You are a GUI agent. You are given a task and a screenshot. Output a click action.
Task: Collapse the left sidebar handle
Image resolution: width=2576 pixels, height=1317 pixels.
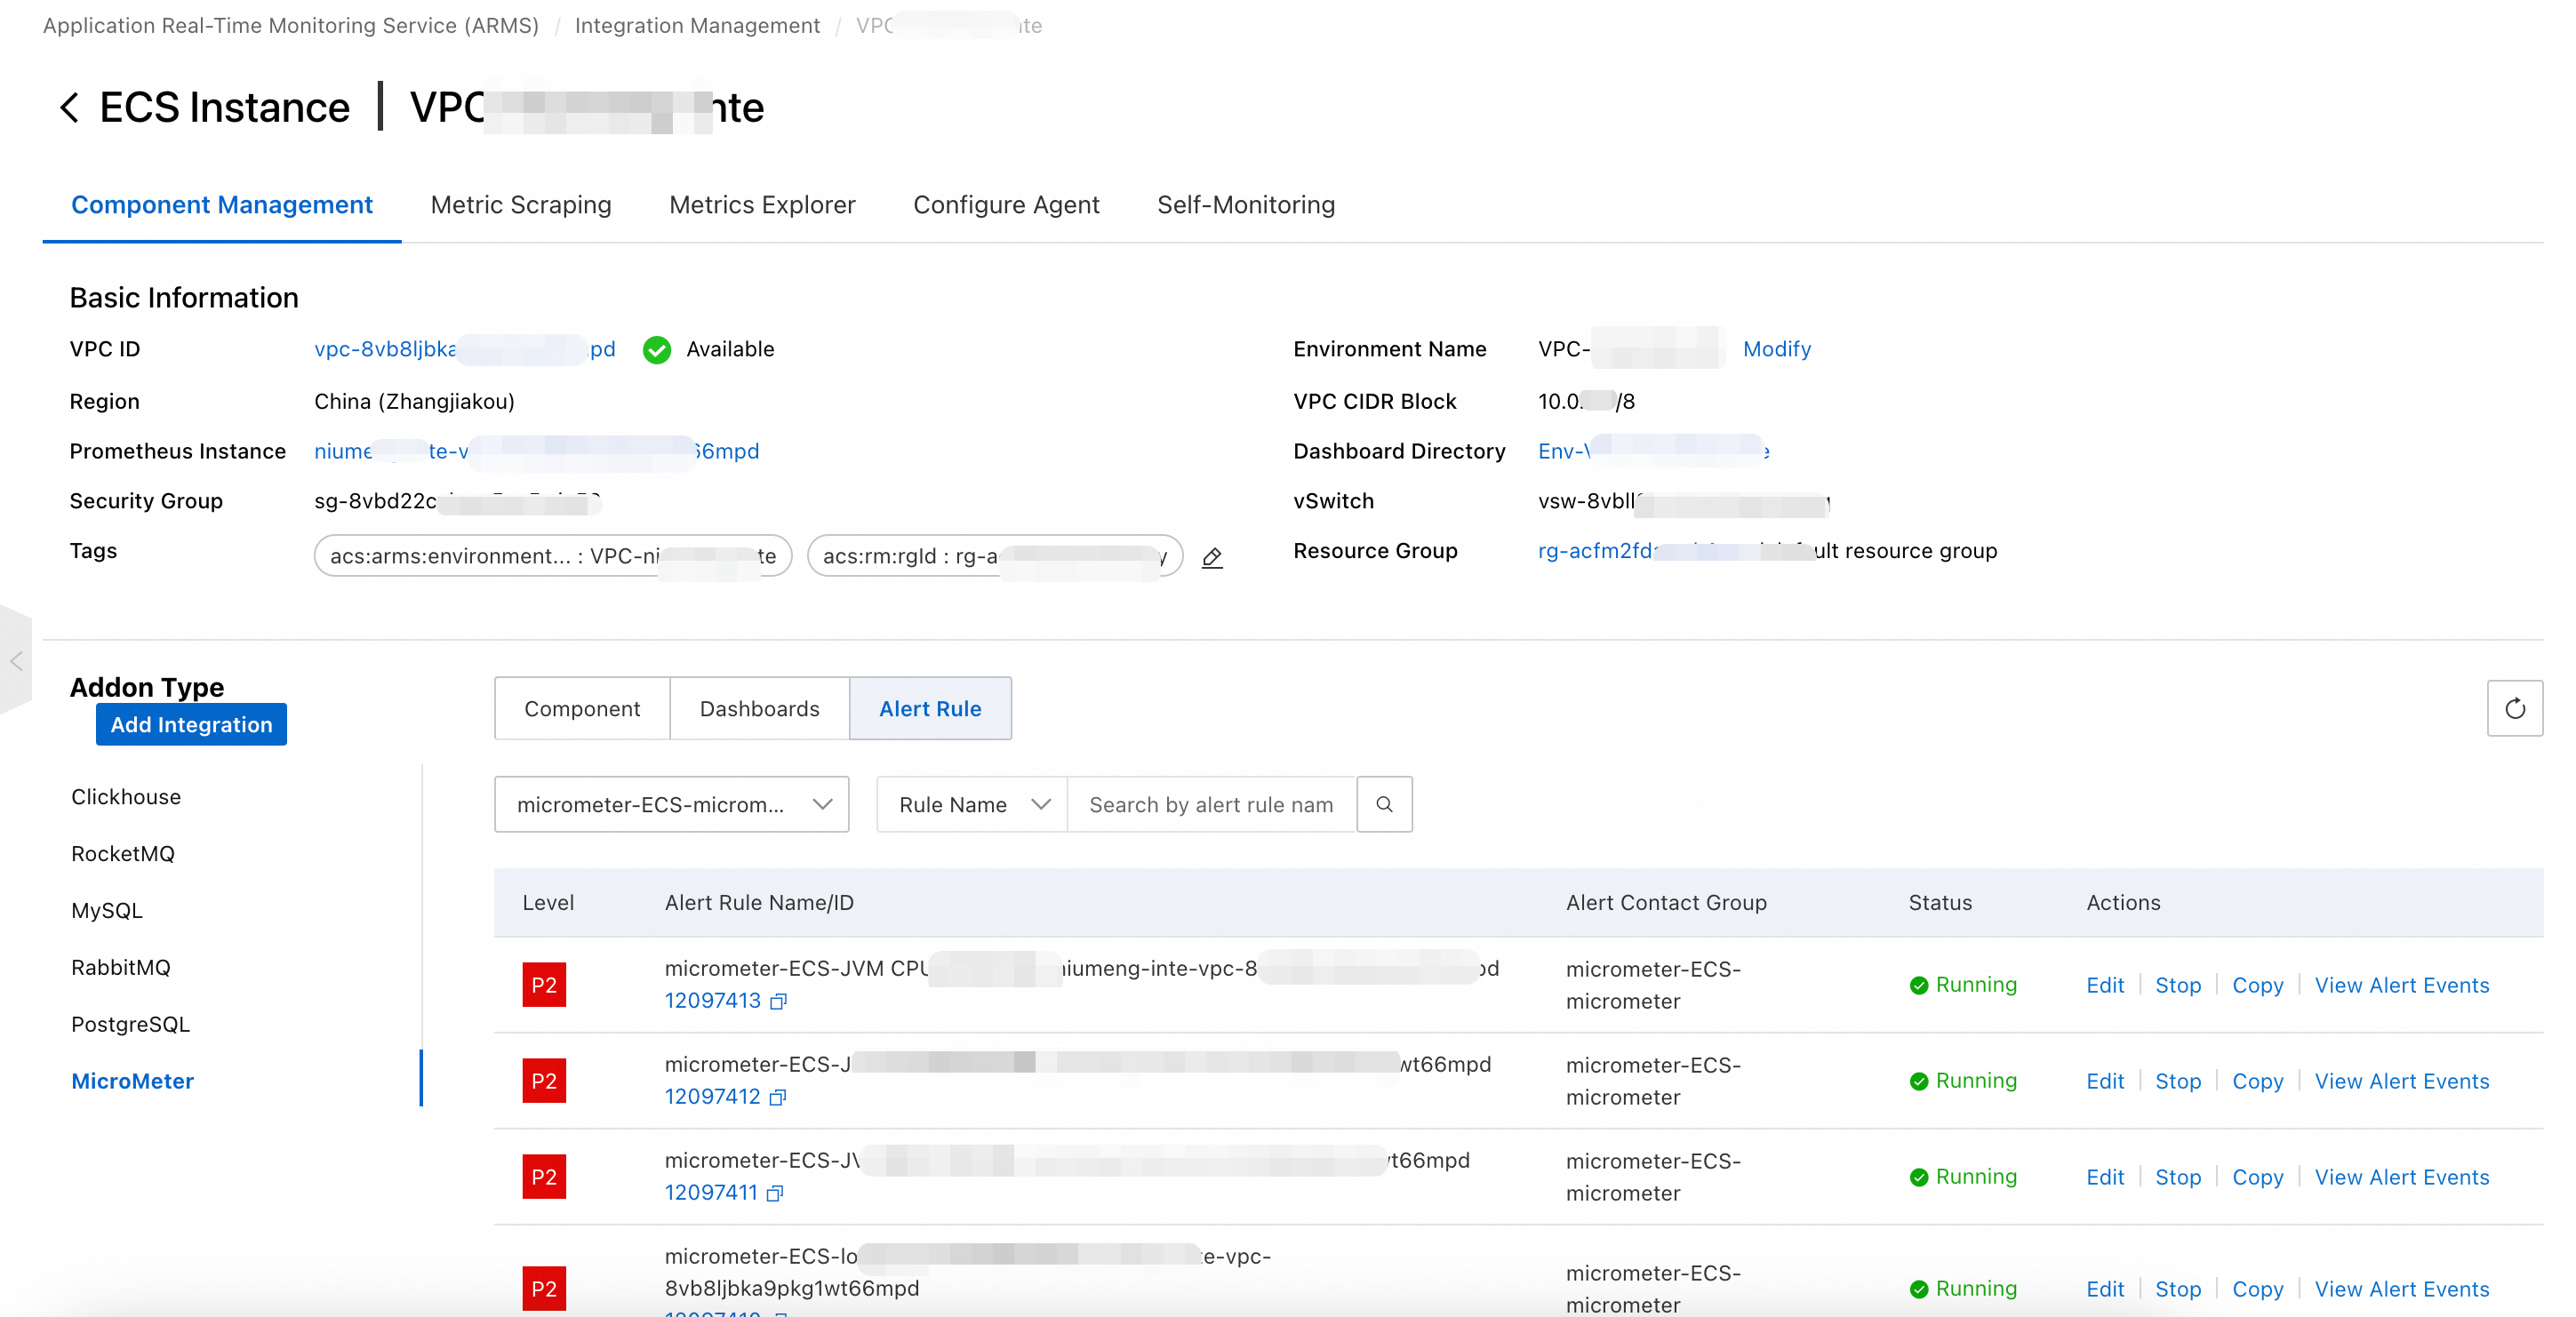[x=16, y=660]
